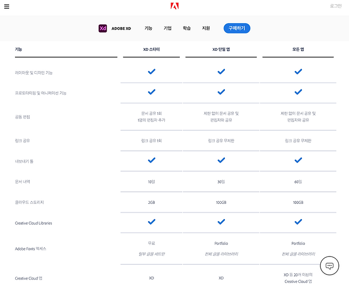Click the 링크 공유 row label
Viewport: 349px width, 286px height.
point(22,141)
